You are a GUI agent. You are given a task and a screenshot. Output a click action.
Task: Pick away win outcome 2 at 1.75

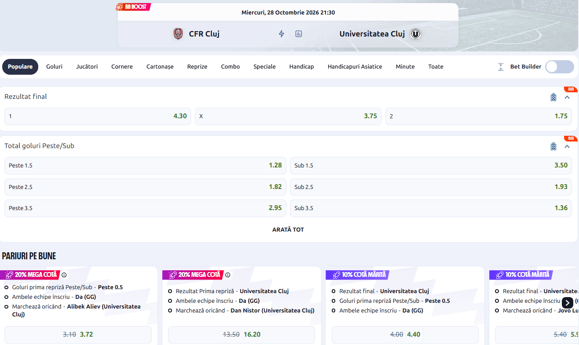[479, 116]
